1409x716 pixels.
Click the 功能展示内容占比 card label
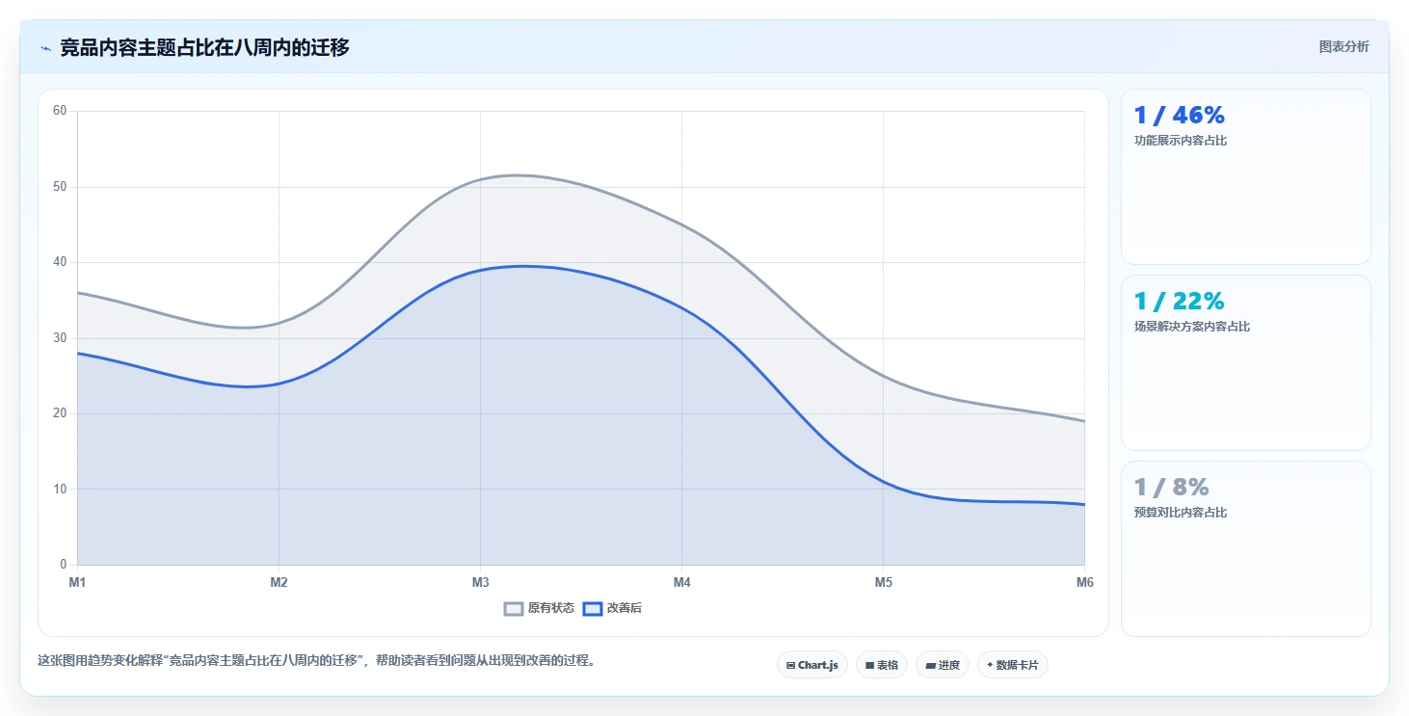[1181, 141]
